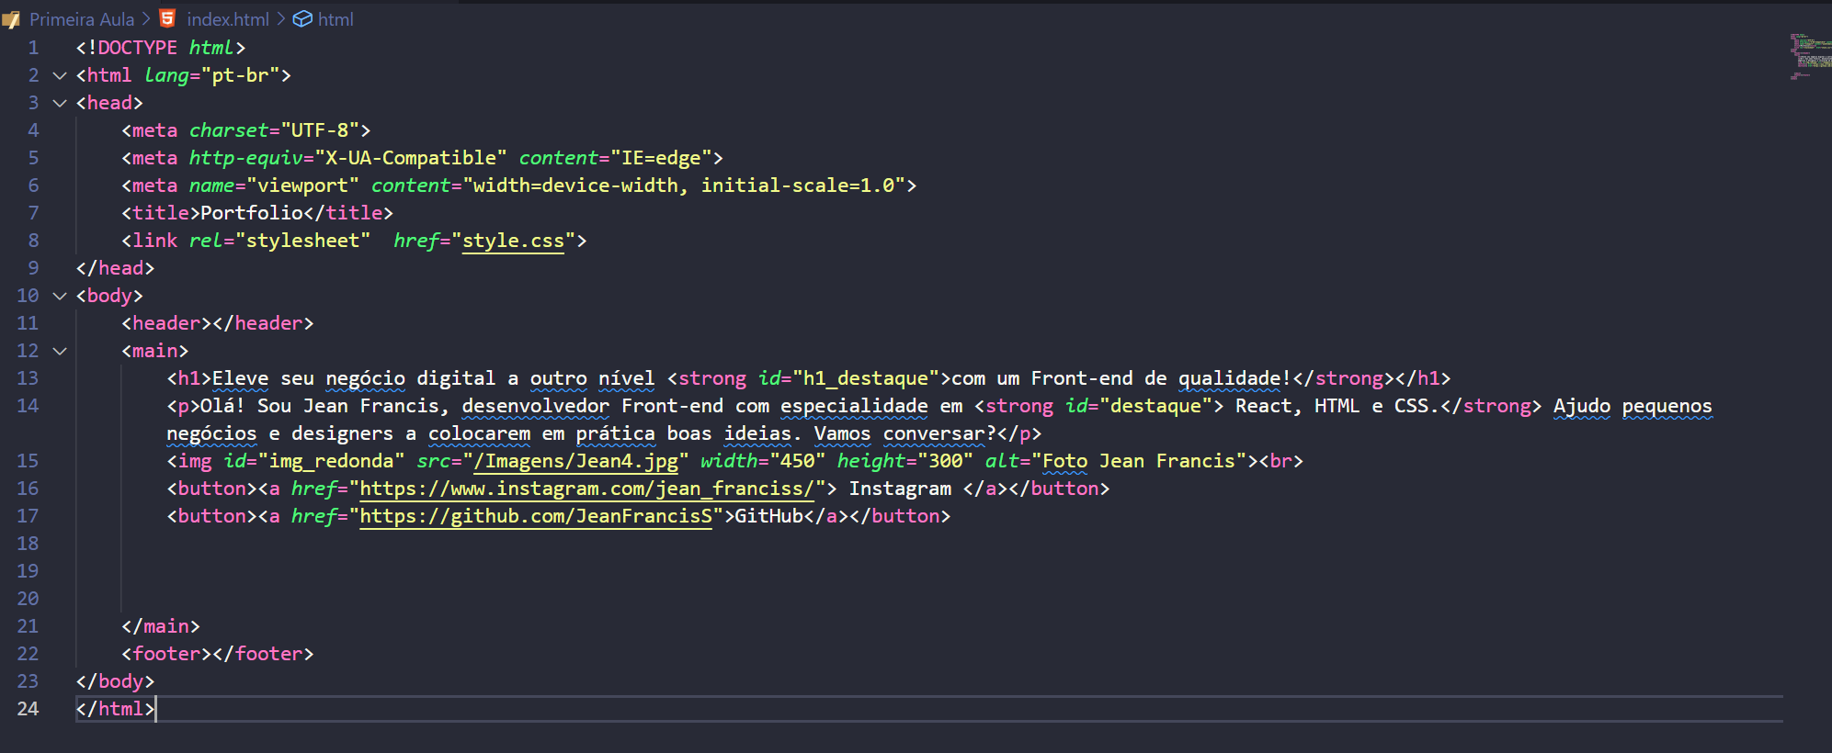1832x753 pixels.
Task: Click the closing /head tag
Action: tap(115, 268)
